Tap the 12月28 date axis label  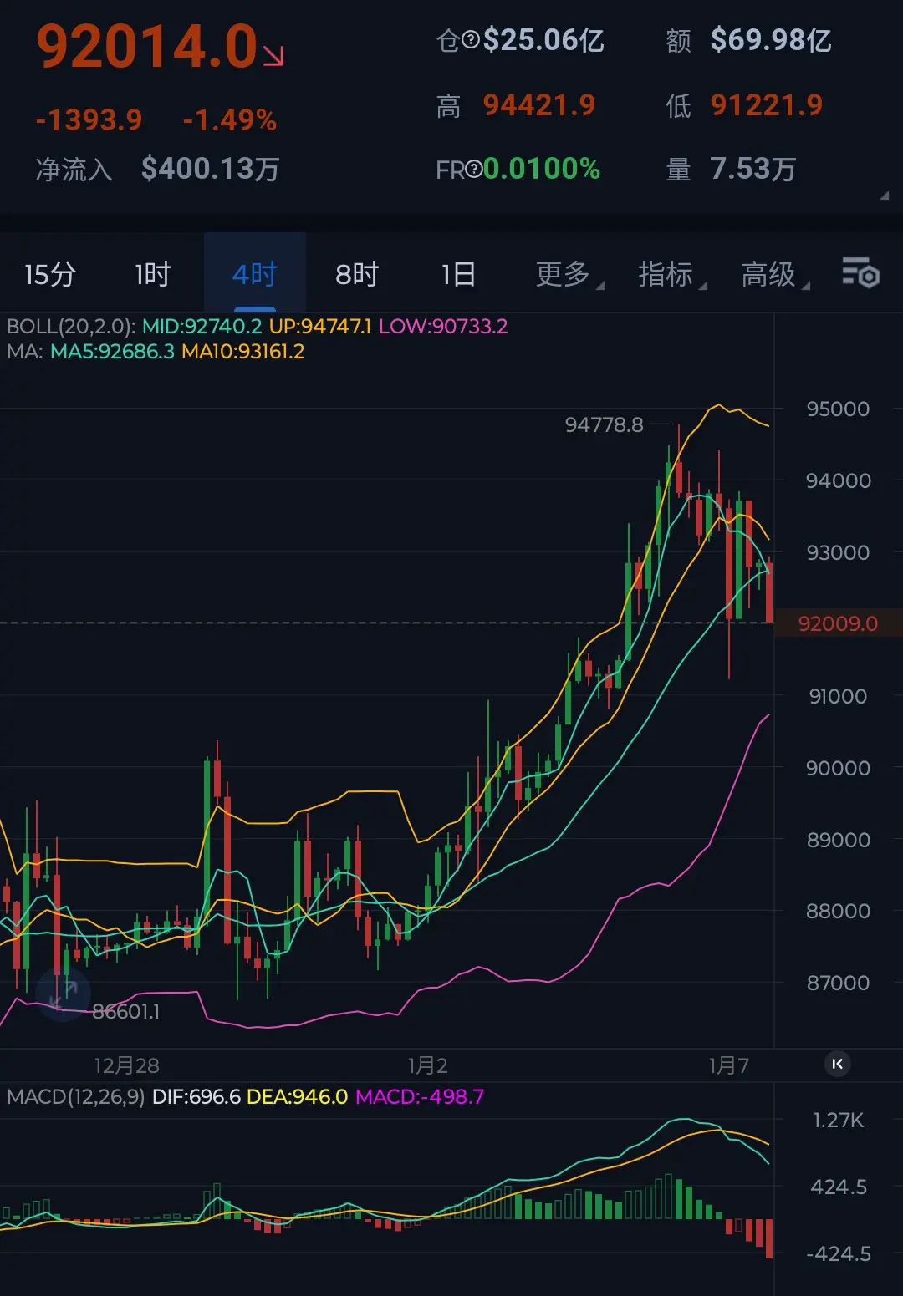pos(126,1065)
